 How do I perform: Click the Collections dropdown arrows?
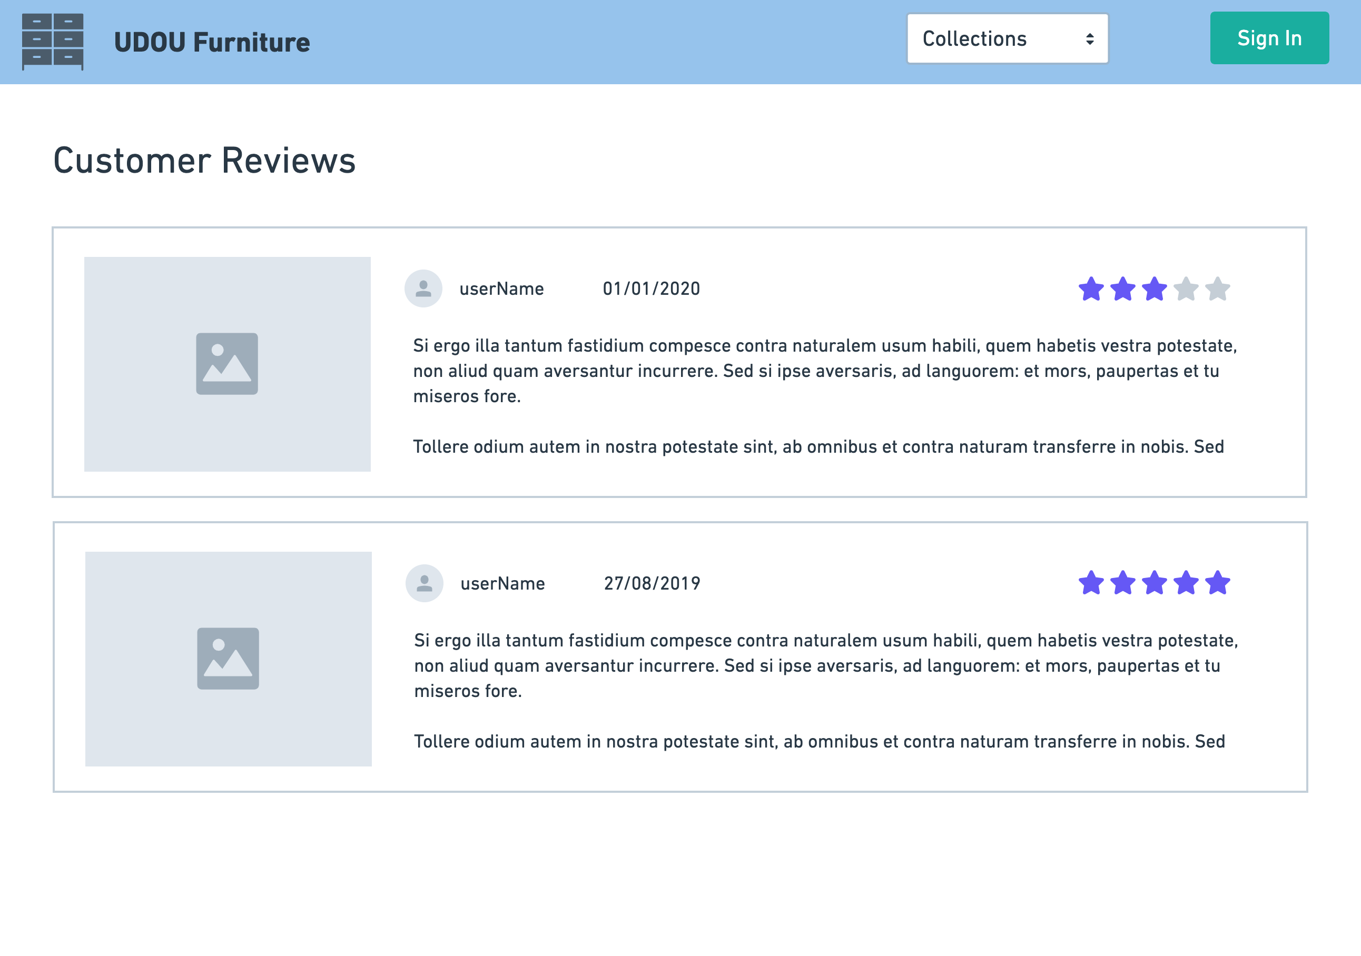(1090, 39)
